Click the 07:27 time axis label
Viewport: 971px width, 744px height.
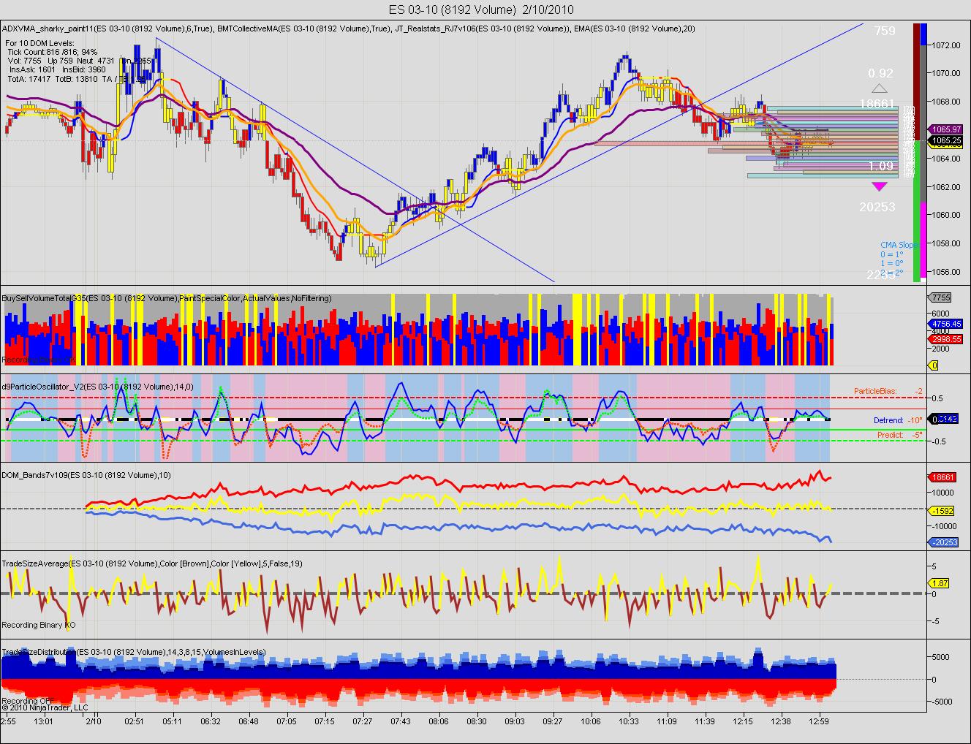(x=363, y=721)
